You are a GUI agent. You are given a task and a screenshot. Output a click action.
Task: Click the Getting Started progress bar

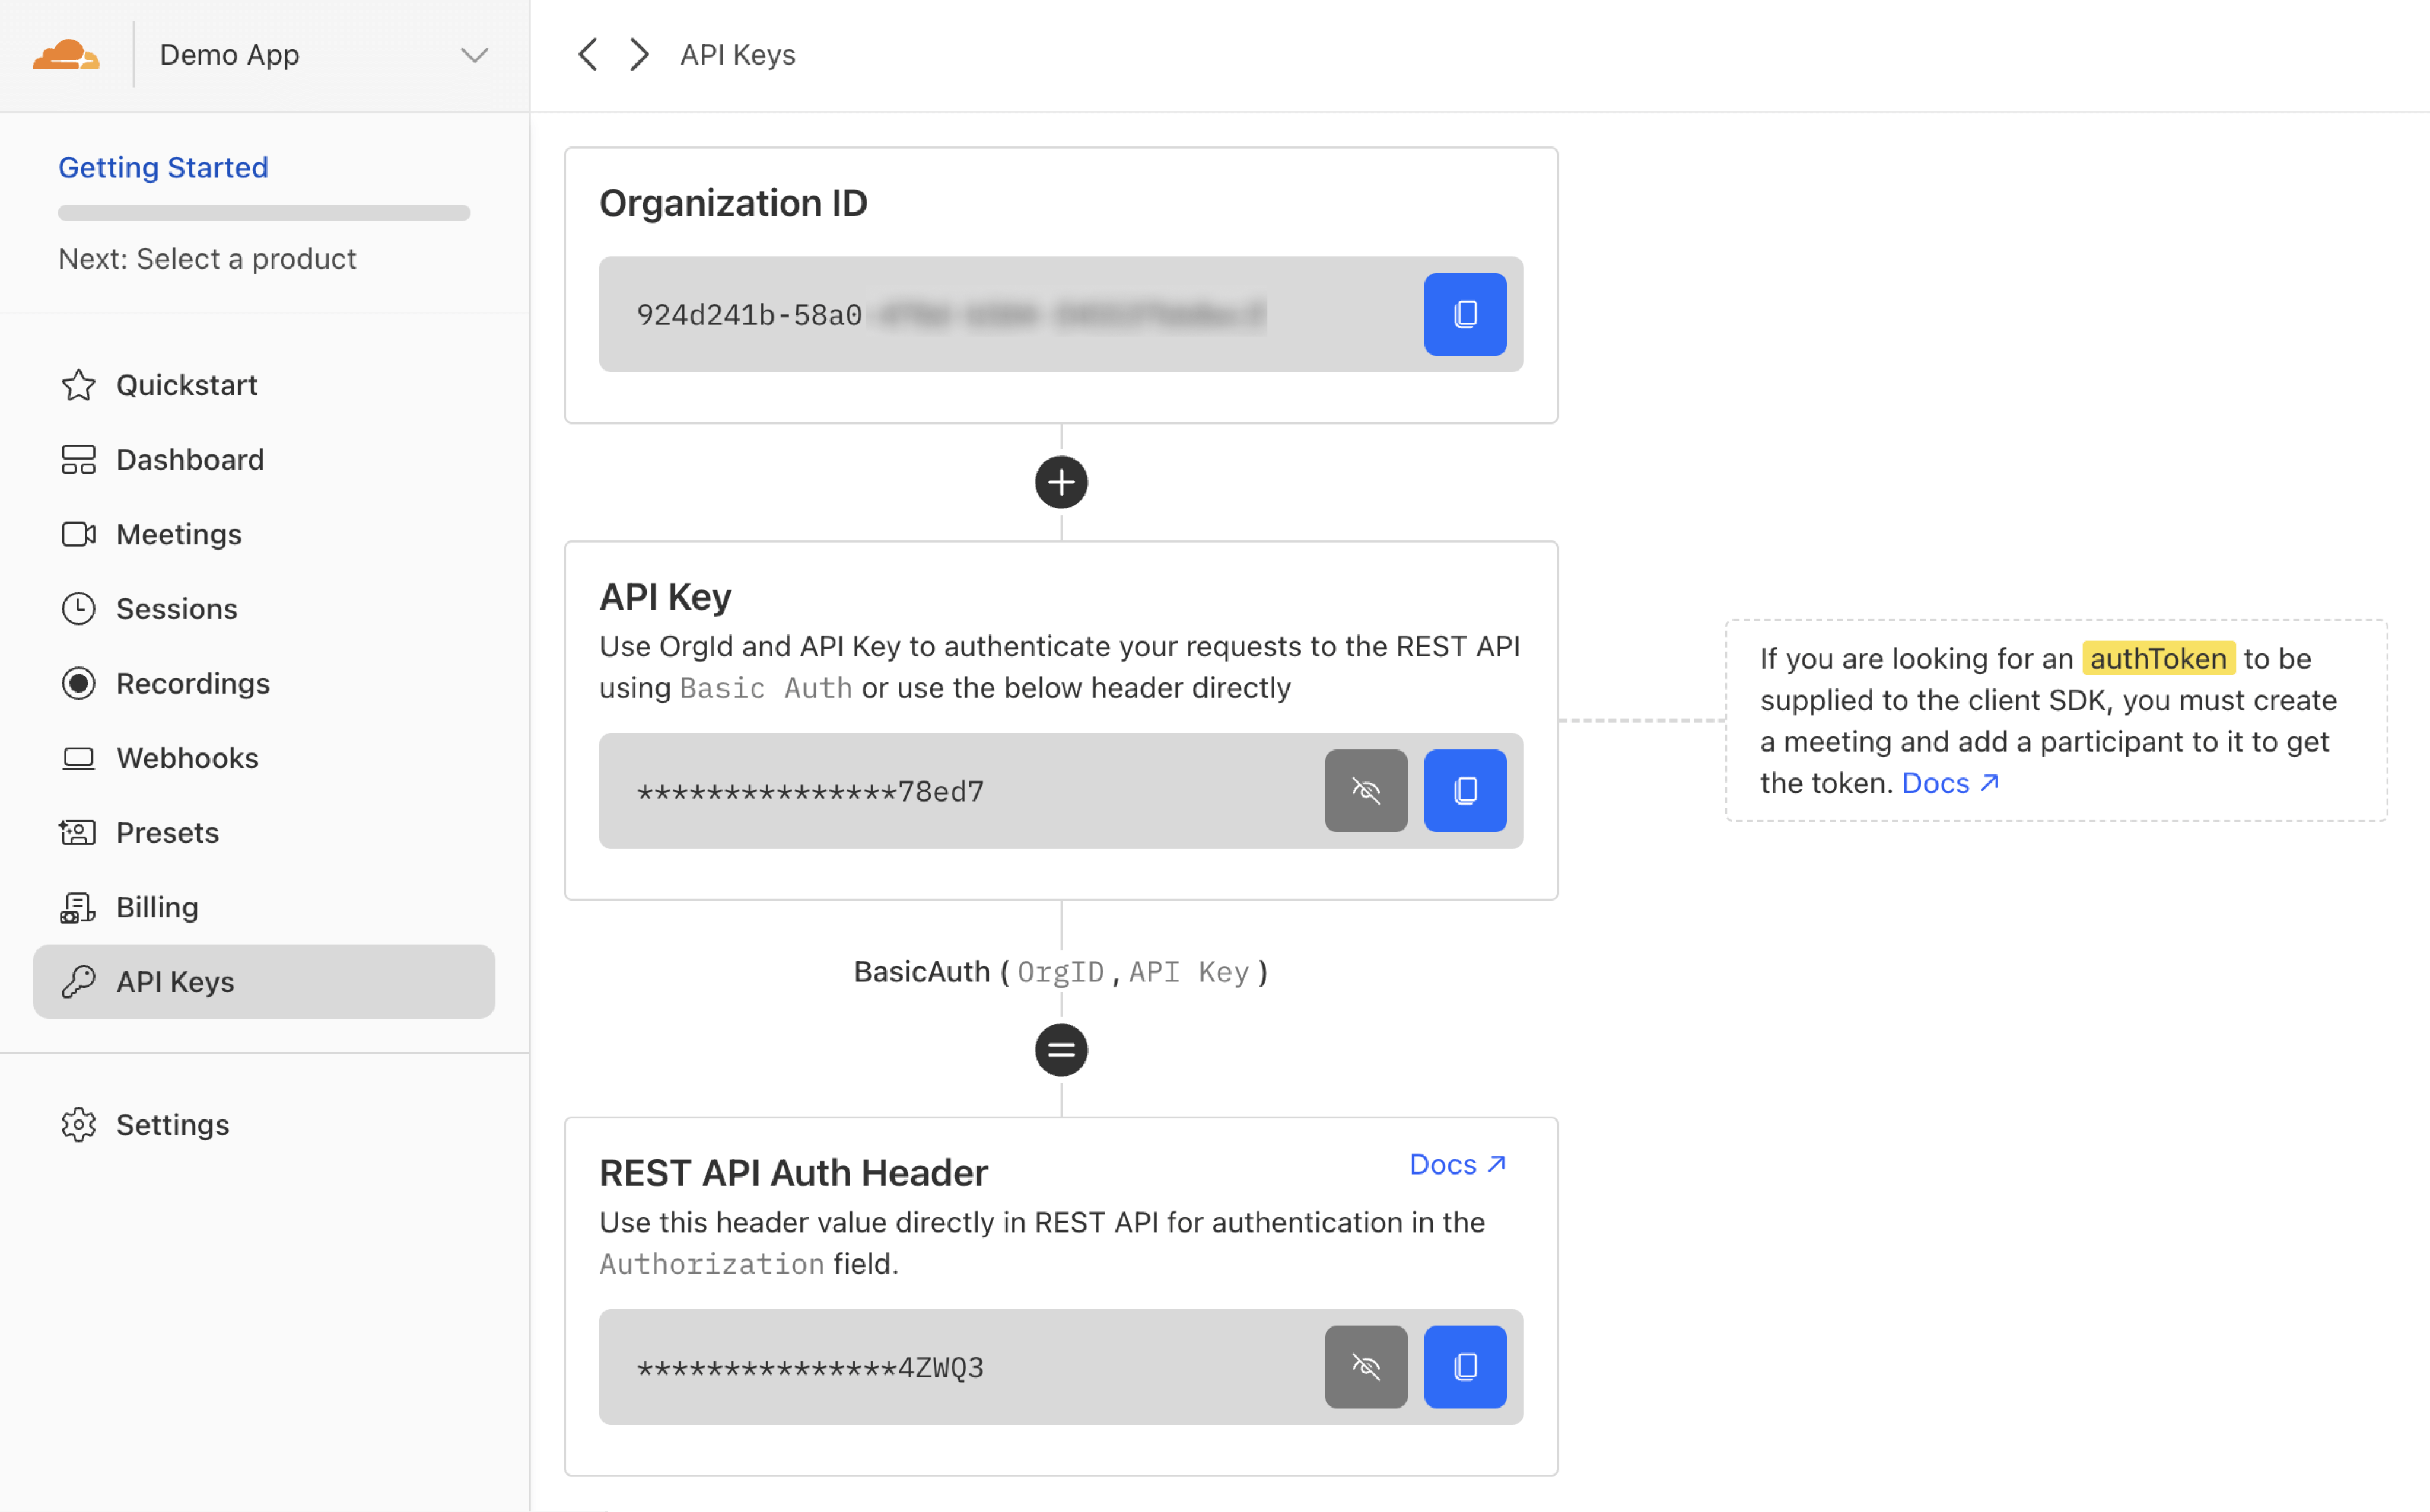click(x=264, y=213)
